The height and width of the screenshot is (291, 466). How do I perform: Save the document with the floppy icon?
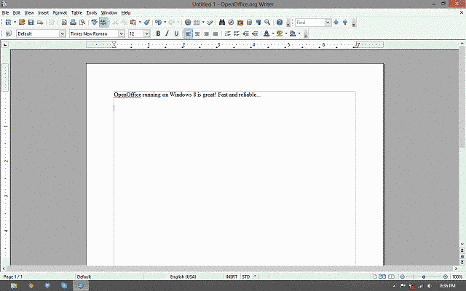[31, 23]
